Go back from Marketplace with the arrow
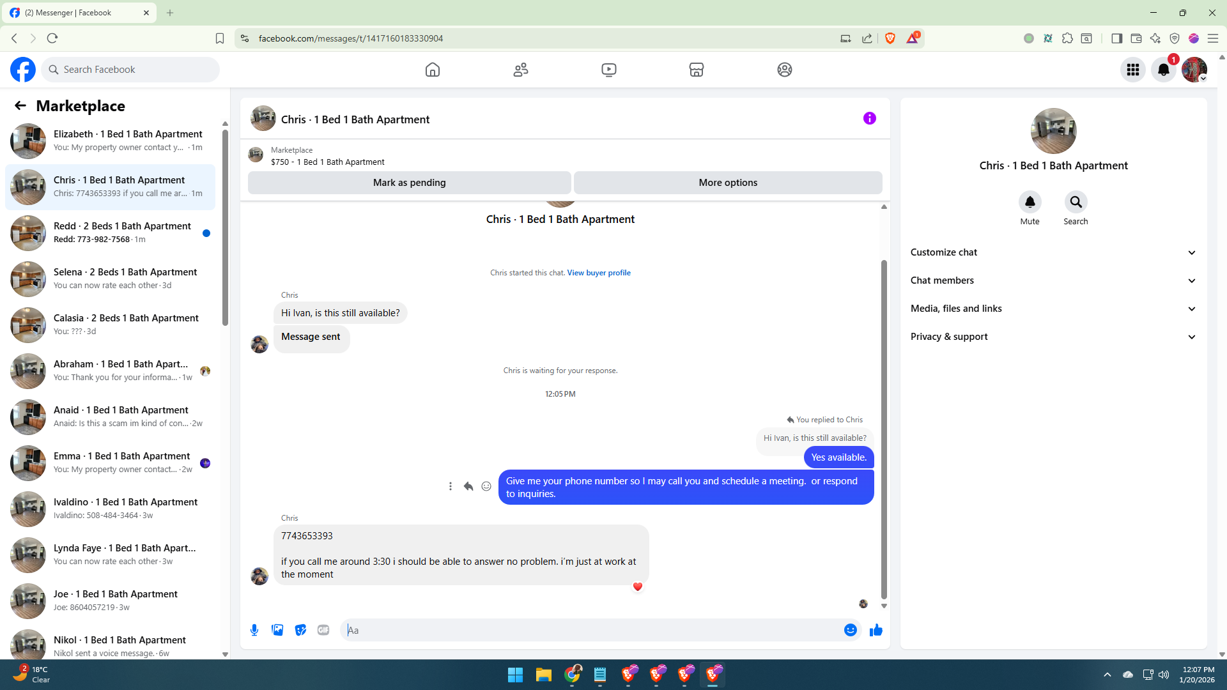 pyautogui.click(x=20, y=105)
